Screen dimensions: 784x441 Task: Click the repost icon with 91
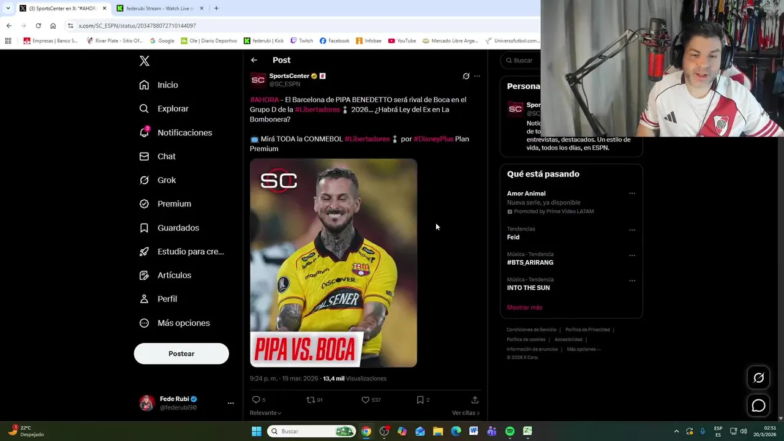click(311, 400)
